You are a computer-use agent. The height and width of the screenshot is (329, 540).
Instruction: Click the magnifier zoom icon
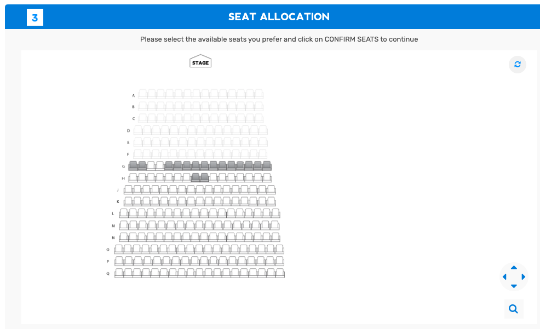tap(514, 309)
